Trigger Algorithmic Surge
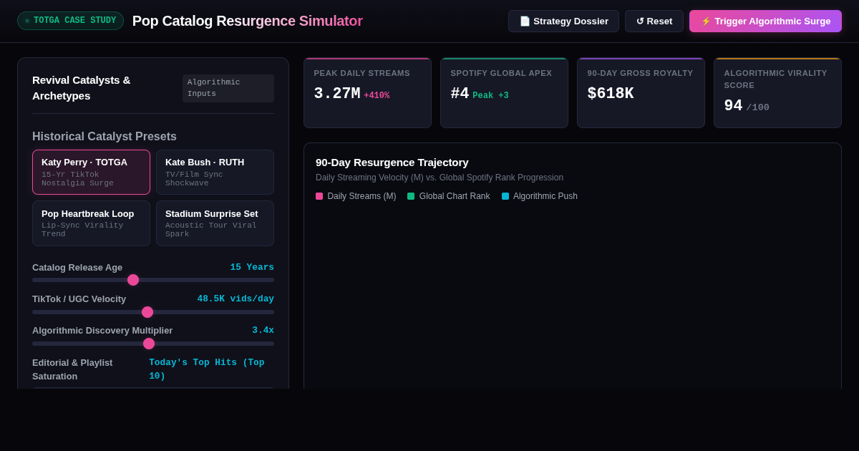 tap(765, 21)
